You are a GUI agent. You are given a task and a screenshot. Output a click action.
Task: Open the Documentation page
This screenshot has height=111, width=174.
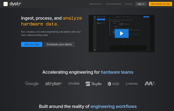114,4
